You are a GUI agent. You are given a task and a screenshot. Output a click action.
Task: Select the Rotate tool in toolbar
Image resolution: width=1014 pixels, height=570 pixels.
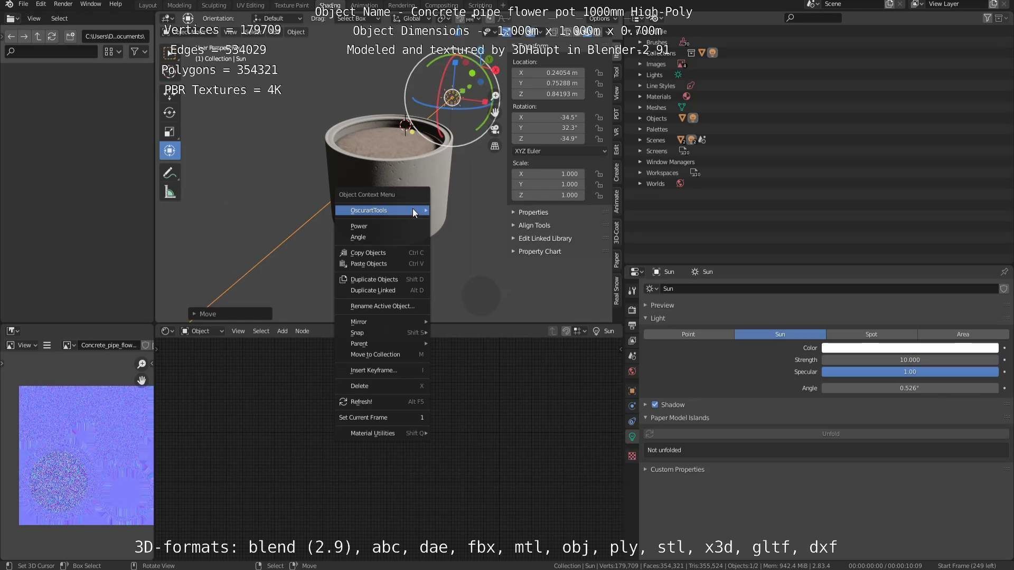click(x=170, y=112)
